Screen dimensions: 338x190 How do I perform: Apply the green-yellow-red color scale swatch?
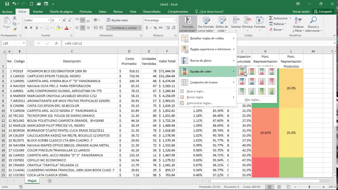(x=242, y=72)
